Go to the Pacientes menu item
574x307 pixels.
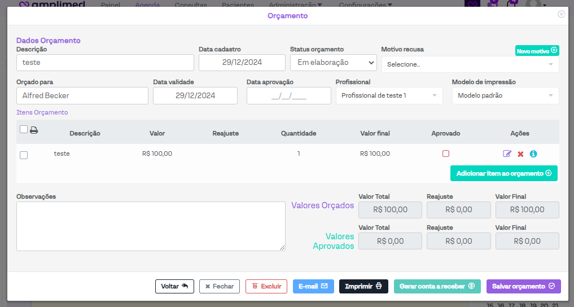(x=238, y=5)
